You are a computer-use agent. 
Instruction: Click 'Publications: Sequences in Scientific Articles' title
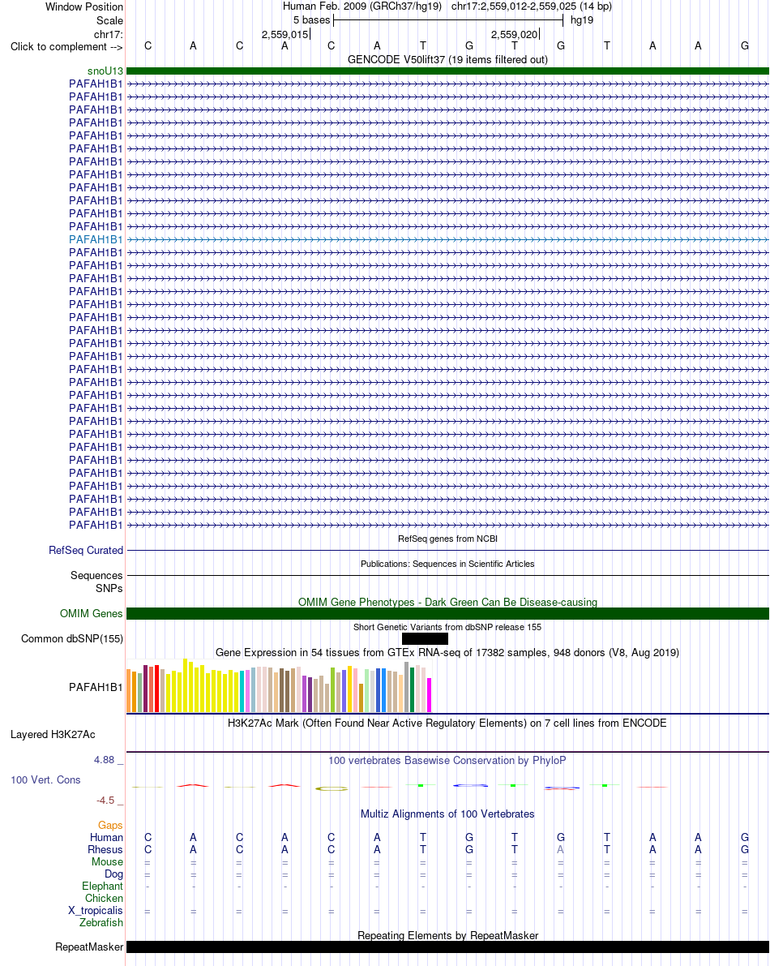tap(447, 564)
